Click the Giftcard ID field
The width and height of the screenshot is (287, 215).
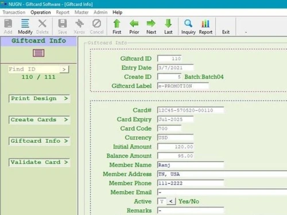169,58
